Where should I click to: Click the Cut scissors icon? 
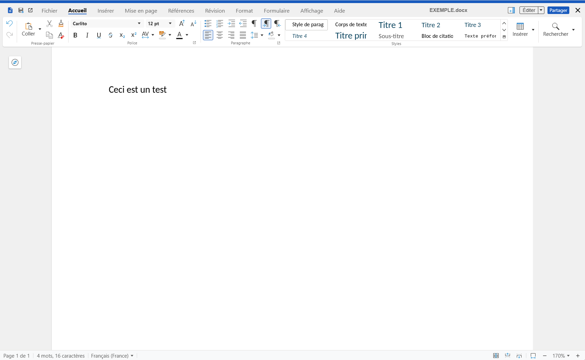tap(49, 24)
